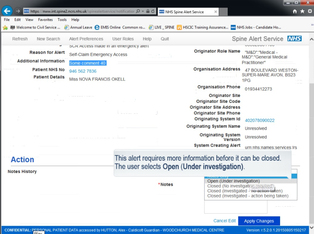This screenshot has height=234, width=314.
Task: Open EMIS Online Common ro... bookmark
Action: 120,27
